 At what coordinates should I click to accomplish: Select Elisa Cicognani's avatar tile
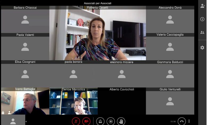[25, 74]
